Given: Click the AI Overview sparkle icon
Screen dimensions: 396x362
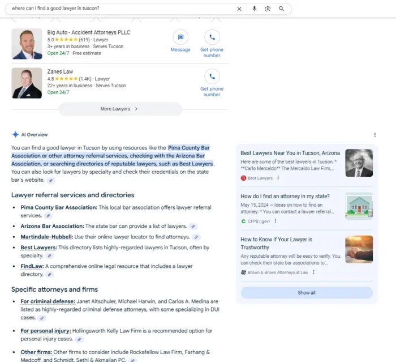Looking at the screenshot, I should tap(15, 135).
